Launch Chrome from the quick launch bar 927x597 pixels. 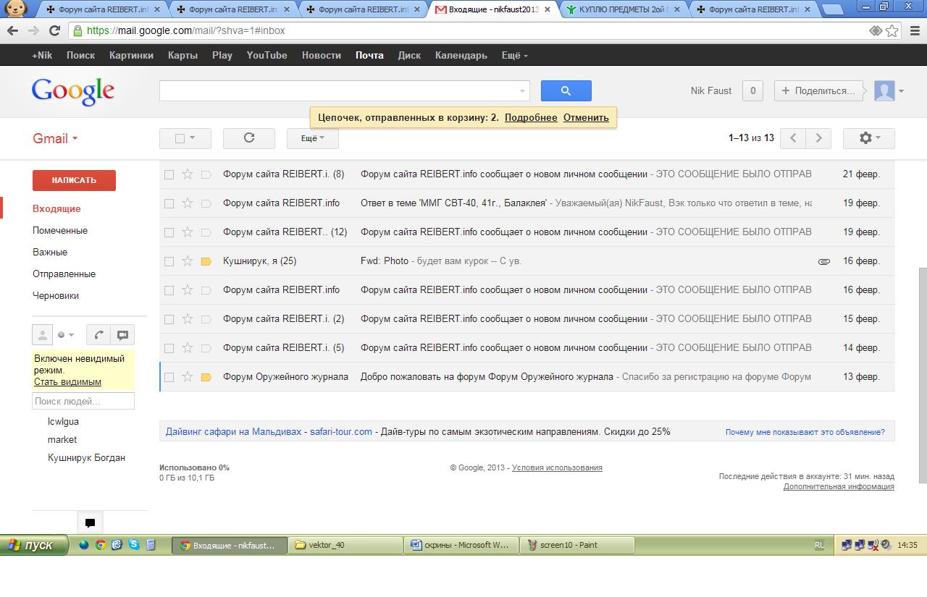(x=101, y=545)
